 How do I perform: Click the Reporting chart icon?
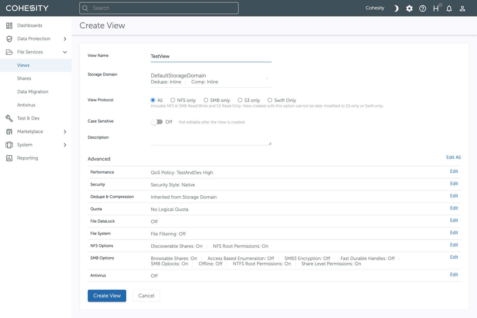9,158
